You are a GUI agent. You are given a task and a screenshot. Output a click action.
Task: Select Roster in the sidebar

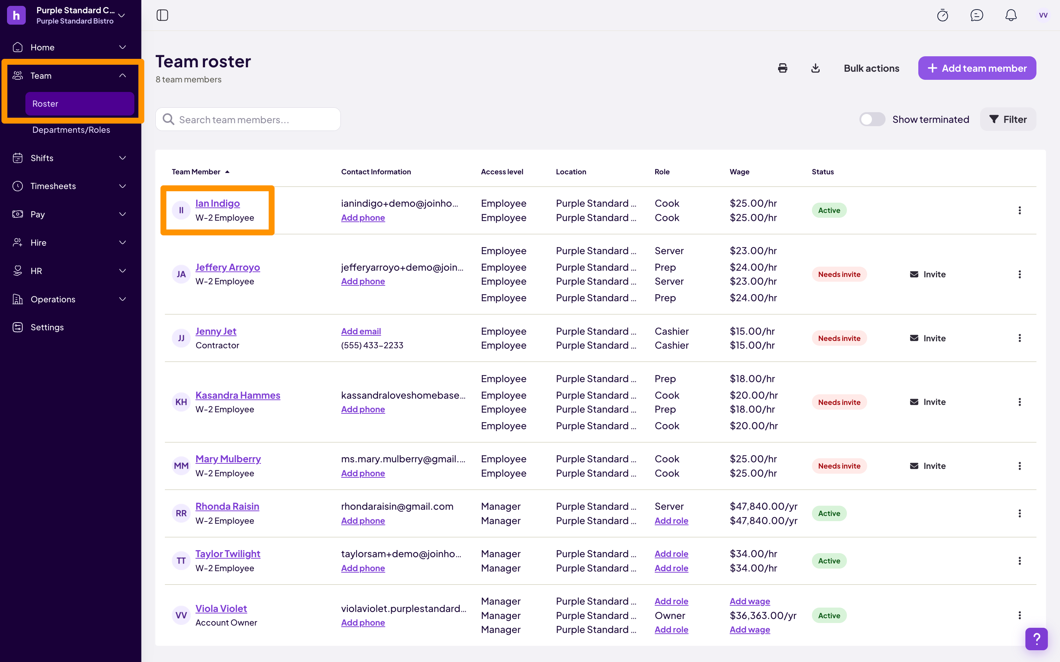coord(80,104)
